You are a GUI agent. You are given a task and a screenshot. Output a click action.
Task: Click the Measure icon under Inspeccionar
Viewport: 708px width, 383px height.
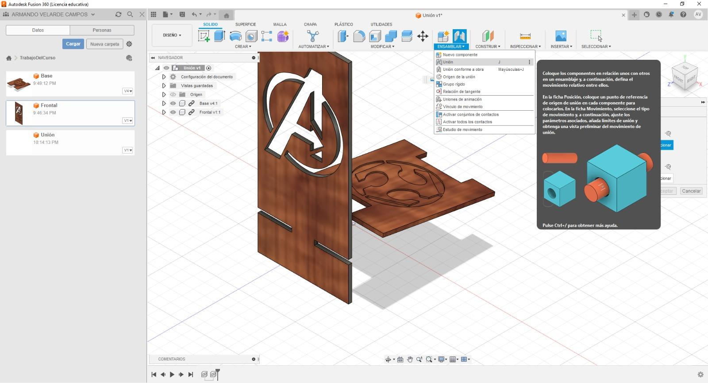coord(525,36)
